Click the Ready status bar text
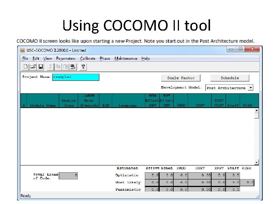Image resolution: width=273 pixels, height=204 pixels. click(x=26, y=196)
